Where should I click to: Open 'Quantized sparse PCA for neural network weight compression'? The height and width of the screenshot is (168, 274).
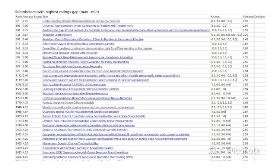click(81, 112)
